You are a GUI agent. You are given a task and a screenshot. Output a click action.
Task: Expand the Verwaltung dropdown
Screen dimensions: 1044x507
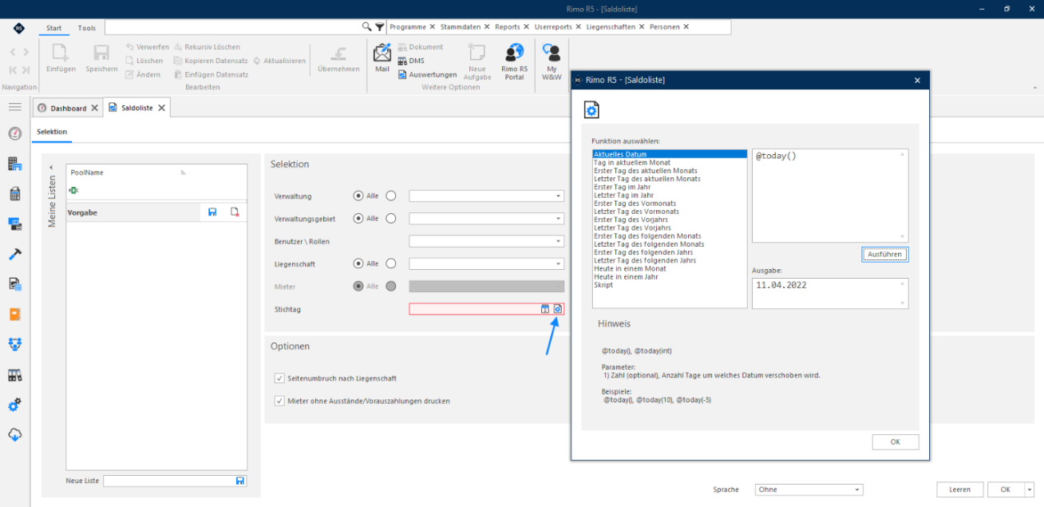[x=559, y=196]
